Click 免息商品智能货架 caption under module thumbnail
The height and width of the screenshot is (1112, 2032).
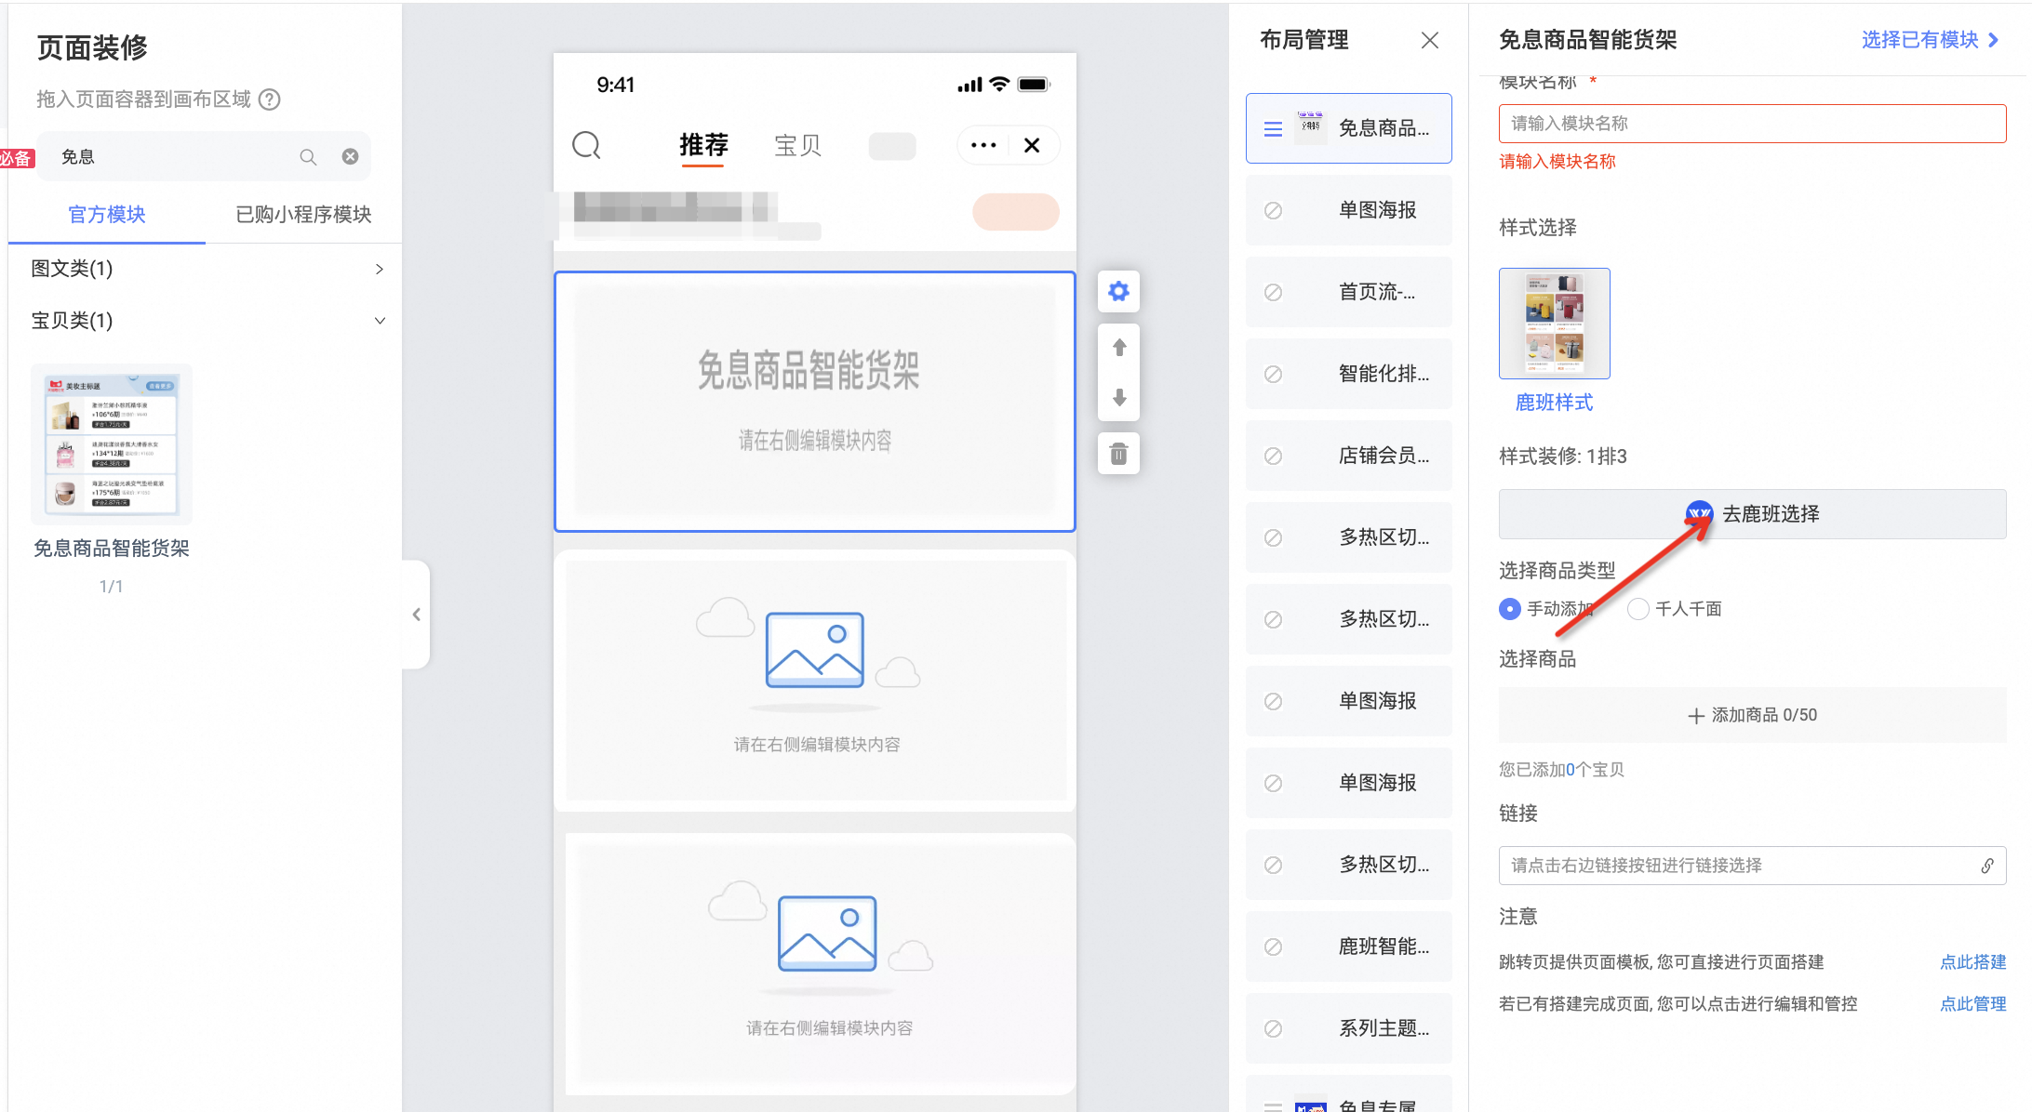coord(112,549)
